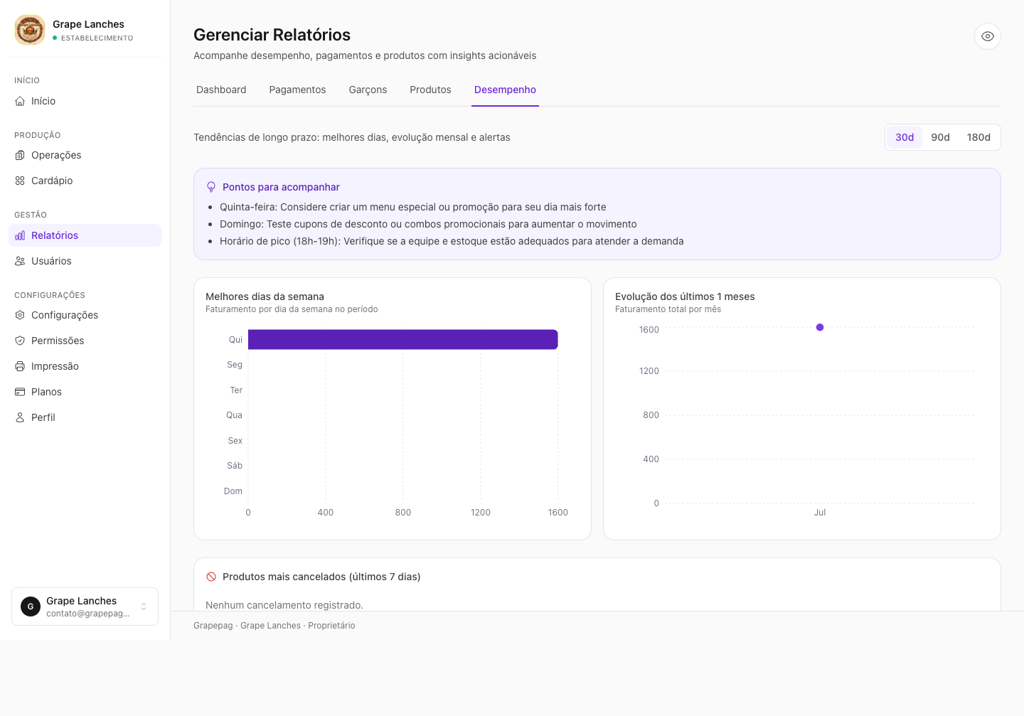1024x716 pixels.
Task: Open Operações via its clipboard icon
Action: 20,155
